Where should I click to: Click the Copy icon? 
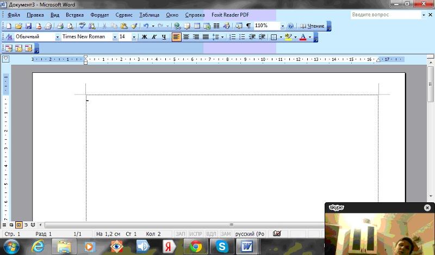[114, 26]
